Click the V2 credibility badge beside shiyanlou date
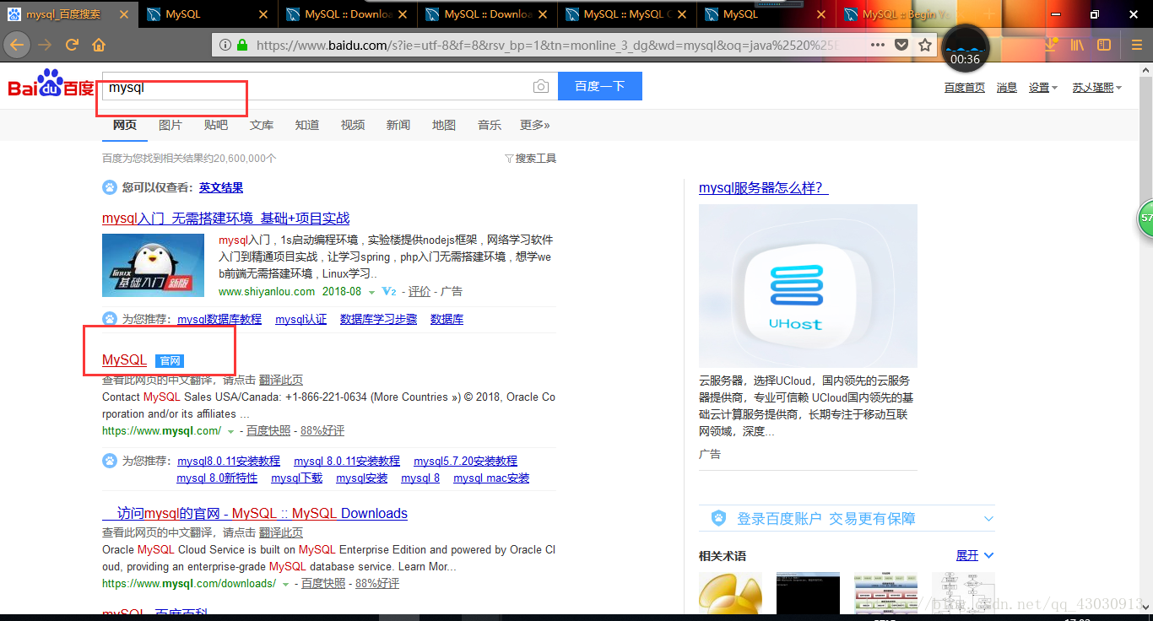This screenshot has height=621, width=1153. (x=389, y=291)
